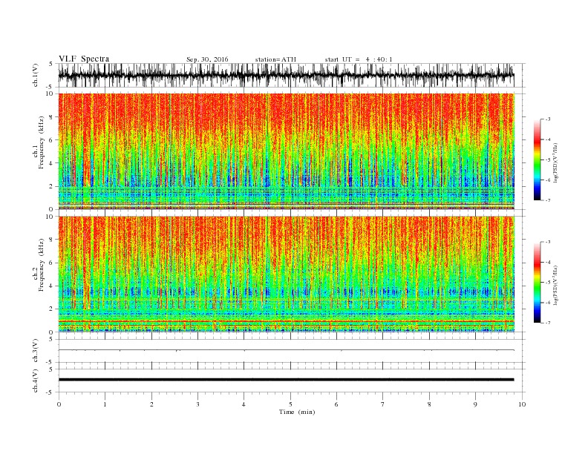Click the ch.1 "Frequency (kHz)" axis label

[42, 142]
